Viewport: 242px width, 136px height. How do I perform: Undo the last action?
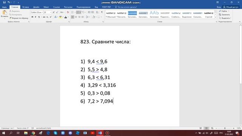[9, 2]
